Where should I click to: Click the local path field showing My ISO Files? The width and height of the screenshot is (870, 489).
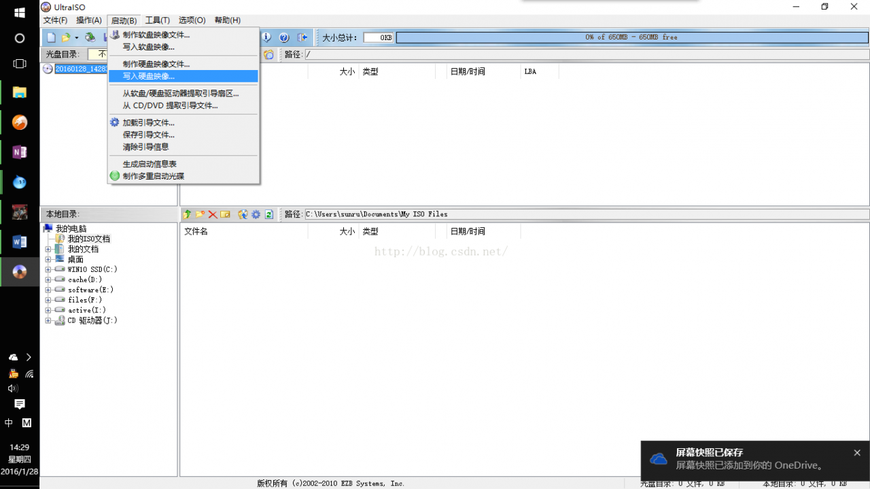click(587, 214)
